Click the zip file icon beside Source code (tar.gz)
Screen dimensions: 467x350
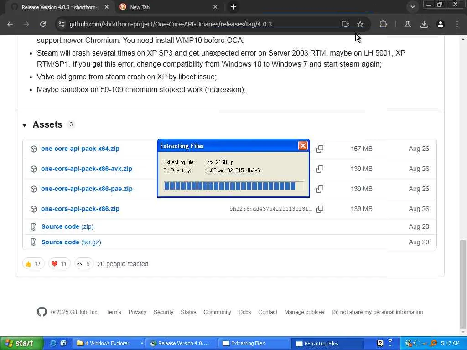34,242
